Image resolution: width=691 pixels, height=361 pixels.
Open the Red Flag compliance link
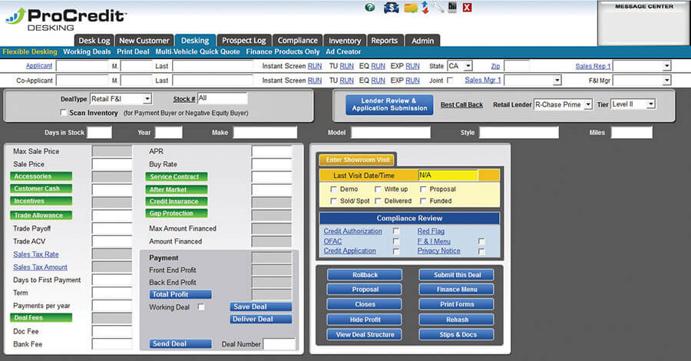(x=431, y=231)
